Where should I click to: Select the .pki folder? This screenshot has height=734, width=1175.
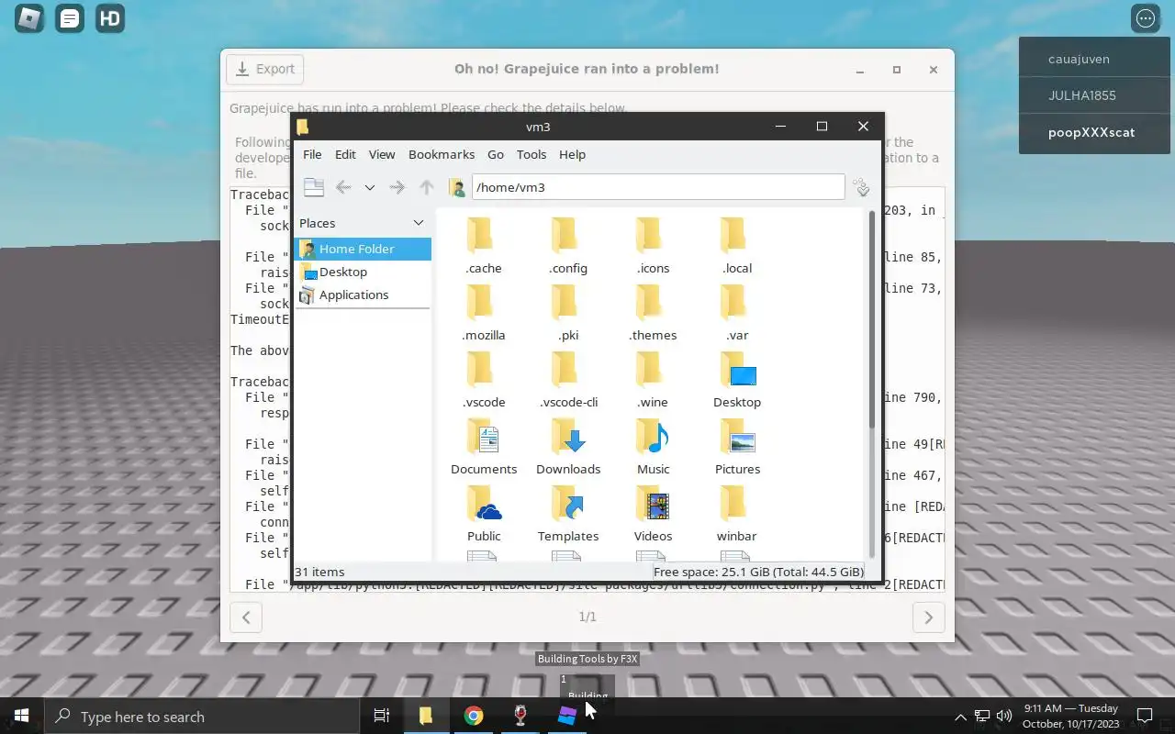[568, 313]
